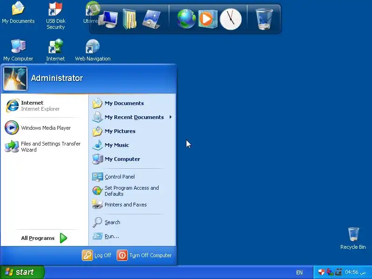Open My Documents desktop icon
372x279 pixels.
tap(18, 13)
